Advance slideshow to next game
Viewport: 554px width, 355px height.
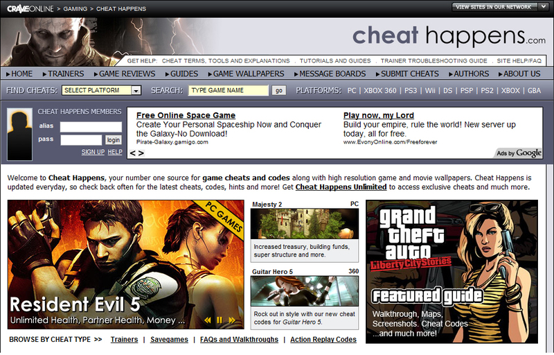point(232,320)
